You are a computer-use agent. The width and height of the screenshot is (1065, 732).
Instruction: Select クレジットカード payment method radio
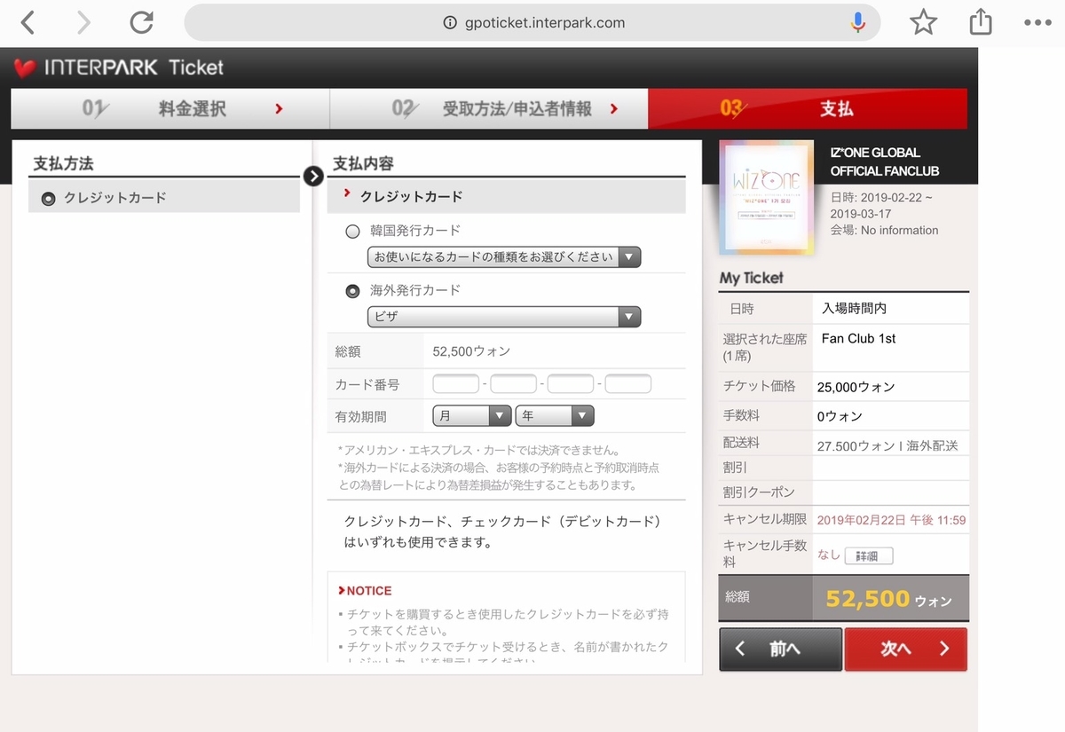(49, 199)
